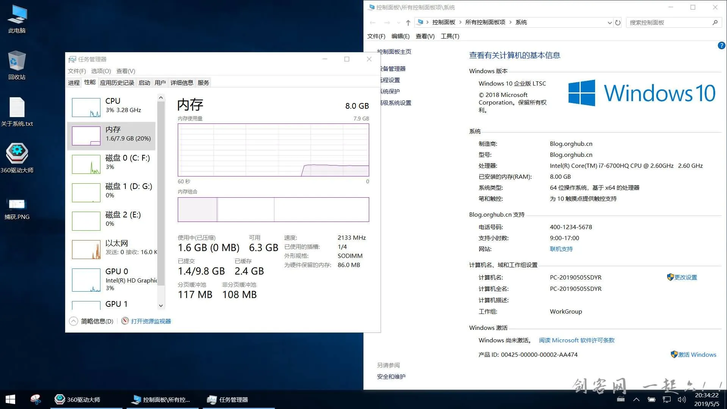727x409 pixels.
Task: Switch to 进程 tab in Task Manager
Action: [74, 83]
